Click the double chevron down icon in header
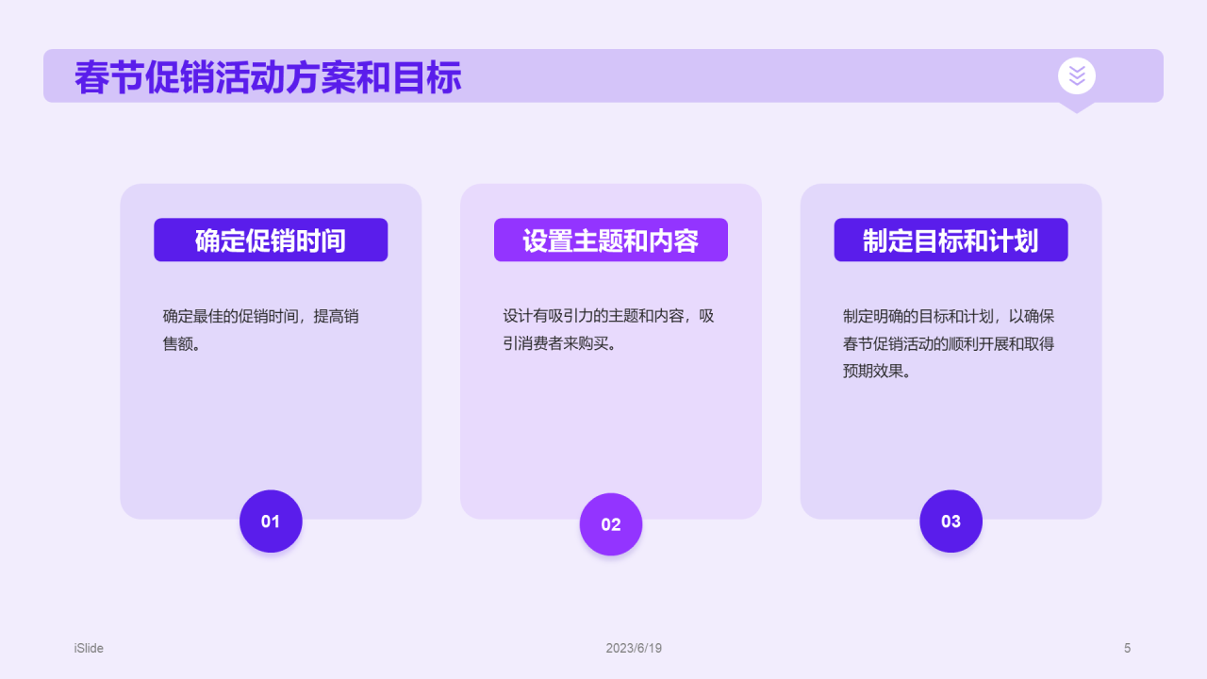This screenshot has width=1207, height=679. click(1077, 75)
